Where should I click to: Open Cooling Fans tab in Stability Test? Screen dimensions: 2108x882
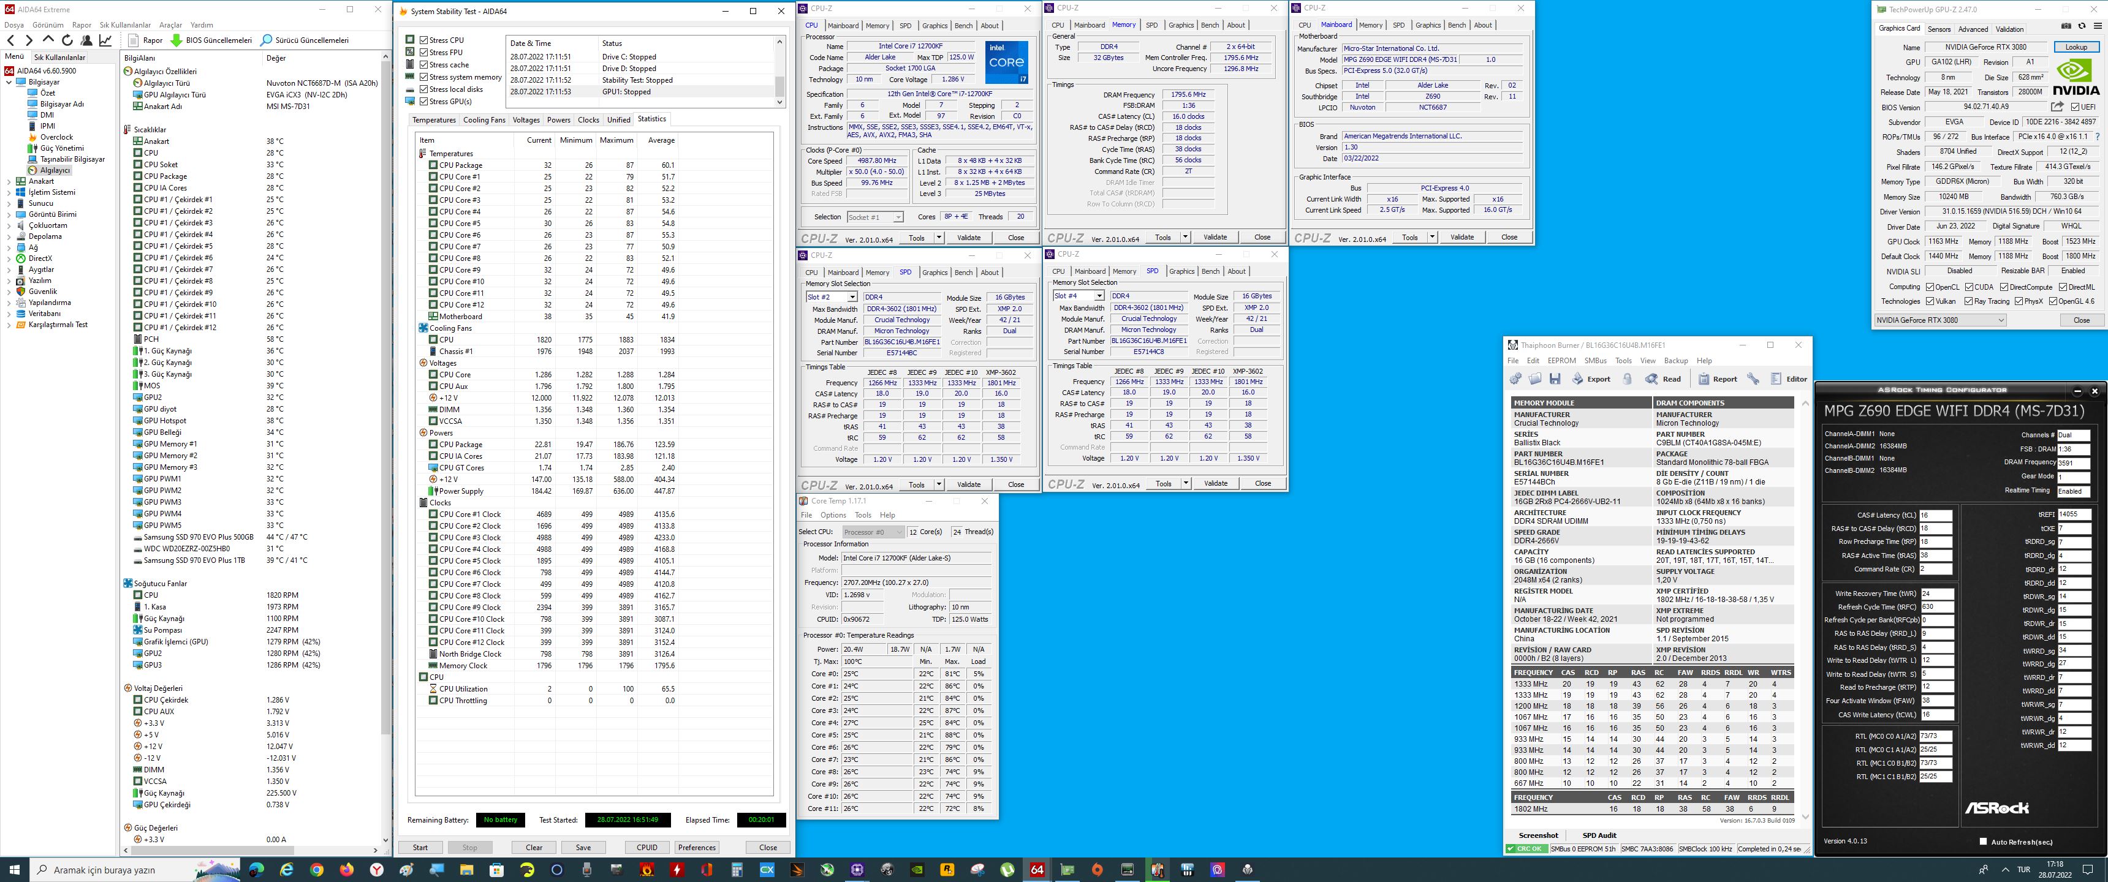click(x=483, y=120)
